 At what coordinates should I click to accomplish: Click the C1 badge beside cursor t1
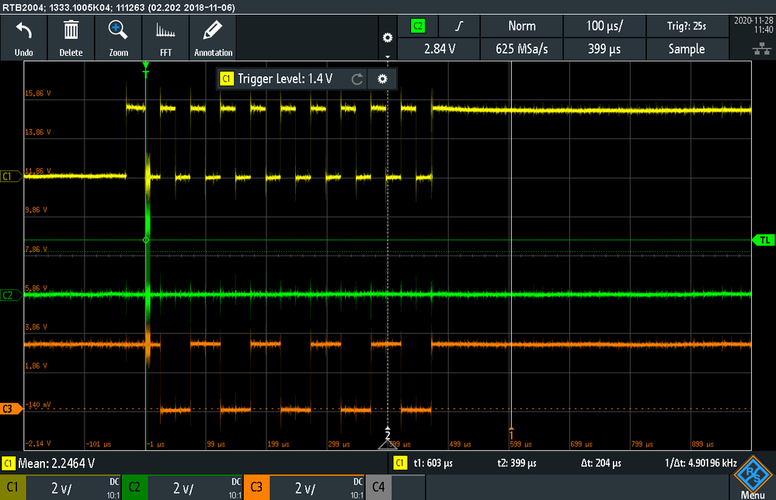click(400, 463)
